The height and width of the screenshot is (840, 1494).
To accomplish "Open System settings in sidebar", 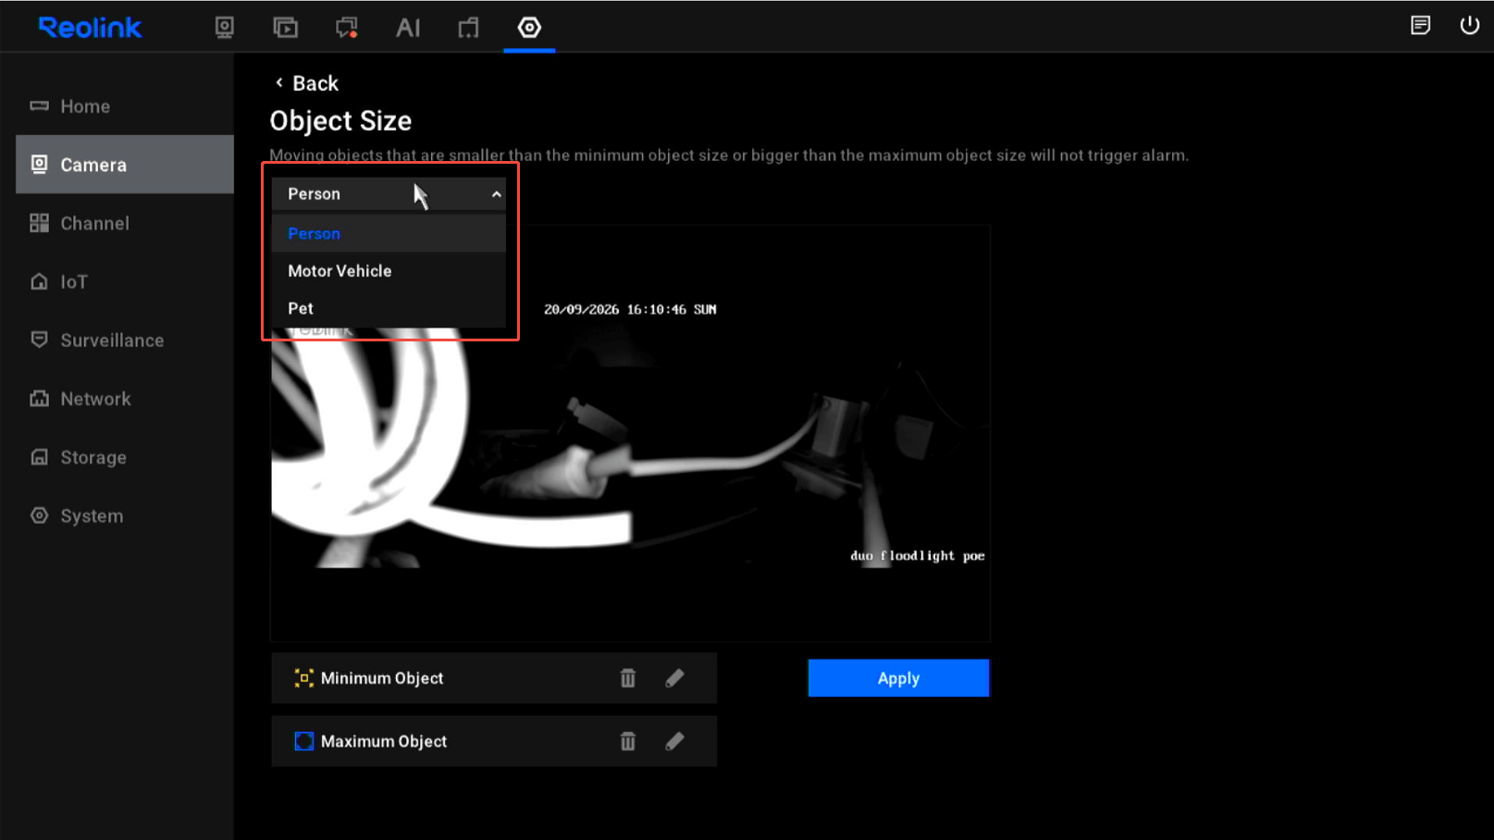I will tap(125, 515).
